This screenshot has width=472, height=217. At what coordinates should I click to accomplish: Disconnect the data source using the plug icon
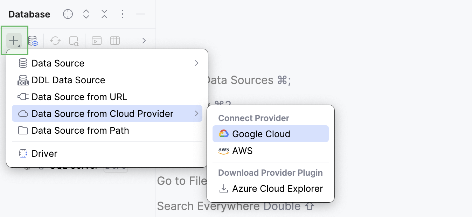(74, 41)
